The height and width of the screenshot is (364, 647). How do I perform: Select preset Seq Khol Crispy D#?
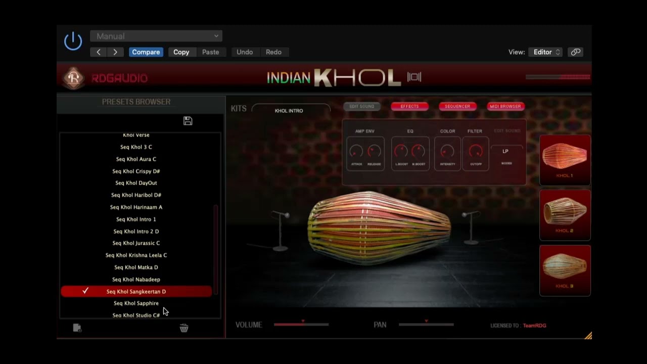point(136,171)
